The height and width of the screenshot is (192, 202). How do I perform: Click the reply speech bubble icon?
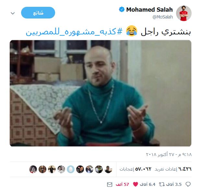click(188, 184)
